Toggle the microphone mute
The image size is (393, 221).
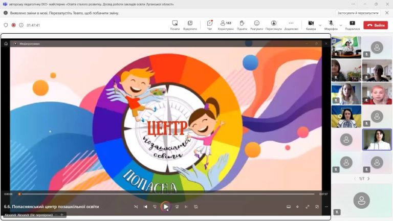tap(331, 25)
